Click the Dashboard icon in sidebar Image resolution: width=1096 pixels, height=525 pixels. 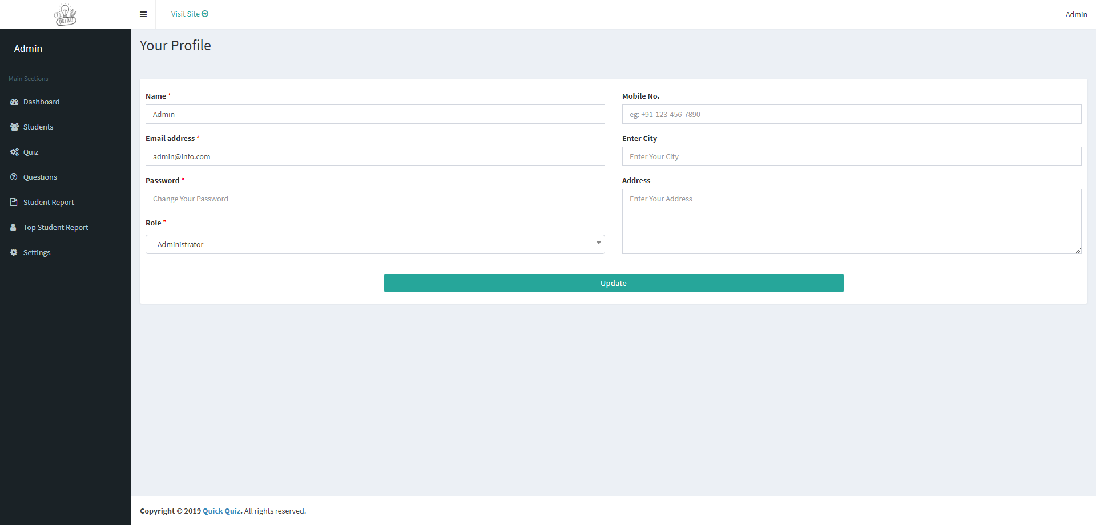coord(14,102)
